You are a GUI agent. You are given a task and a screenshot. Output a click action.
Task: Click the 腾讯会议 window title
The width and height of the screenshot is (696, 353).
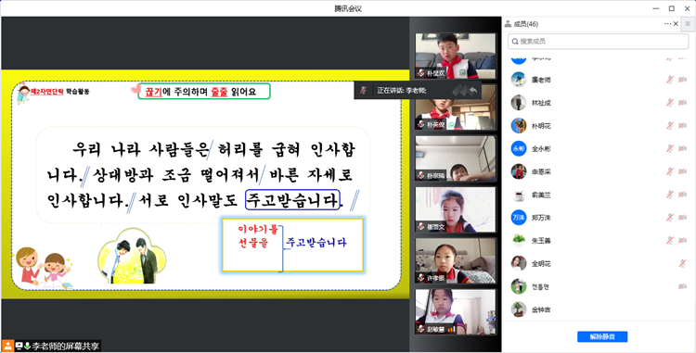pos(348,8)
